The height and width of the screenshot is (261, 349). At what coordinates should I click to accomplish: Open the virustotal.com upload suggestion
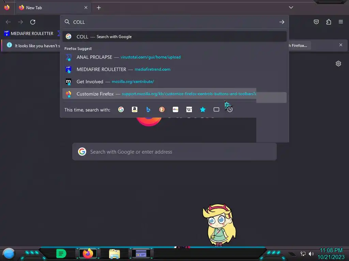174,57
